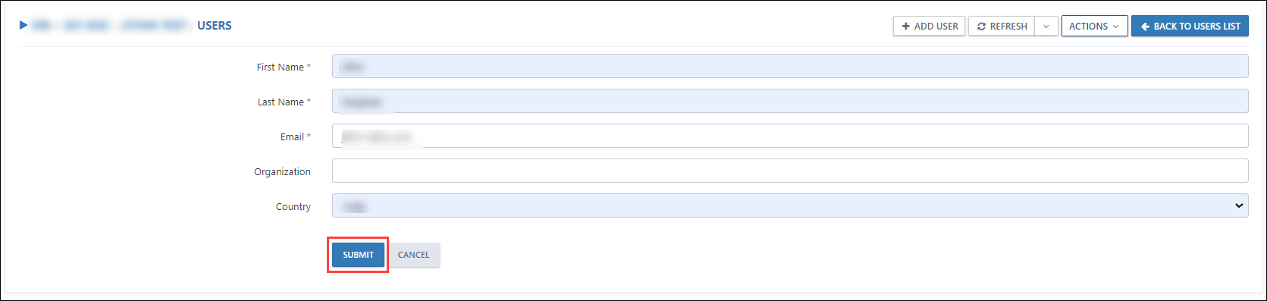Open the Country select dropdown

pyautogui.click(x=790, y=205)
